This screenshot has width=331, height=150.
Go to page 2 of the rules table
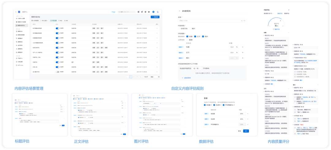134,77
